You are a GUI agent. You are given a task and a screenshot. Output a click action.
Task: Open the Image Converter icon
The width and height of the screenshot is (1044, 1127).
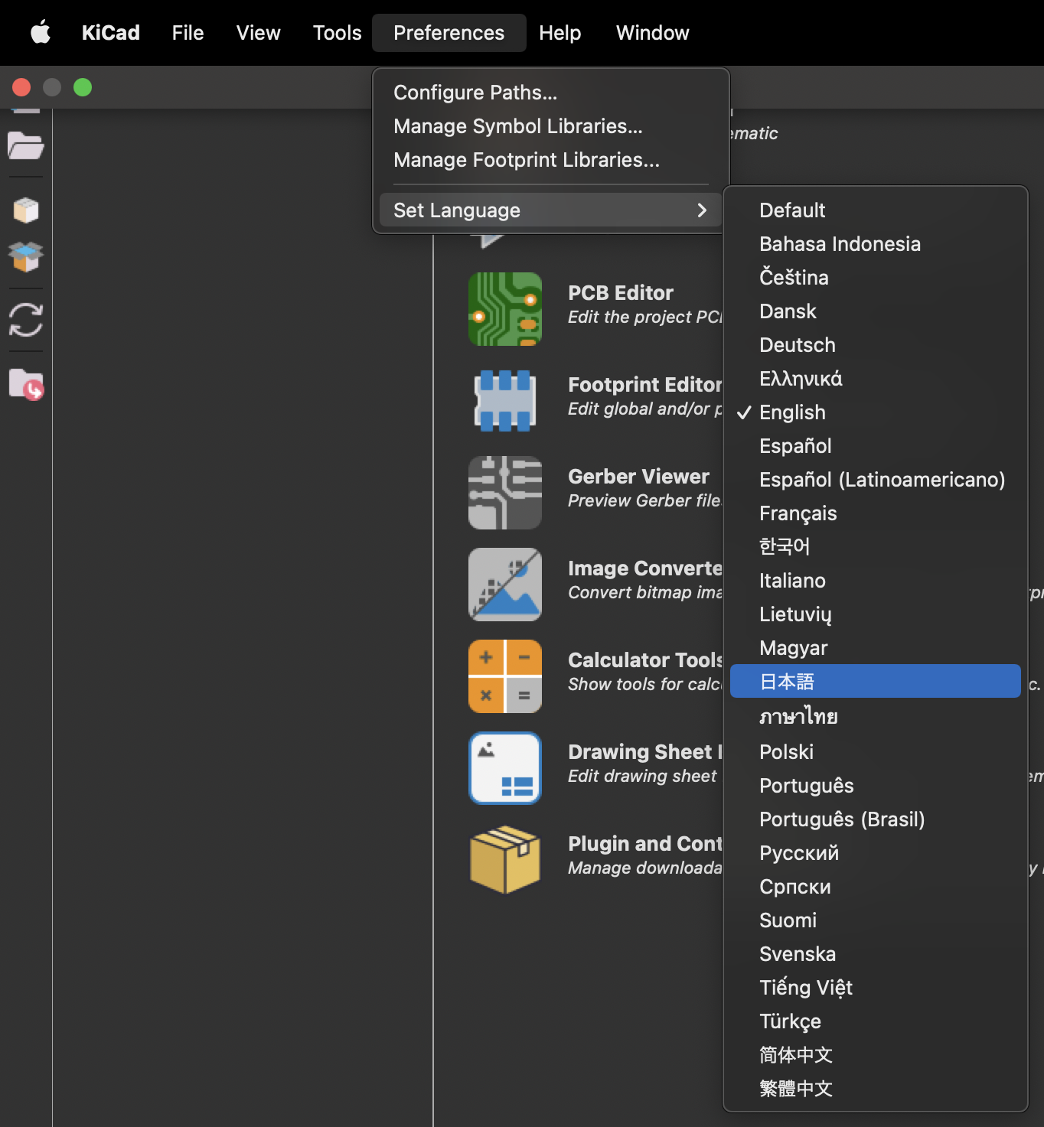[505, 585]
